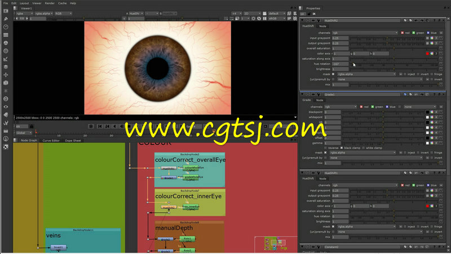Open viewer 2D view mode dropdown
This screenshot has width=451, height=254.
252,14
